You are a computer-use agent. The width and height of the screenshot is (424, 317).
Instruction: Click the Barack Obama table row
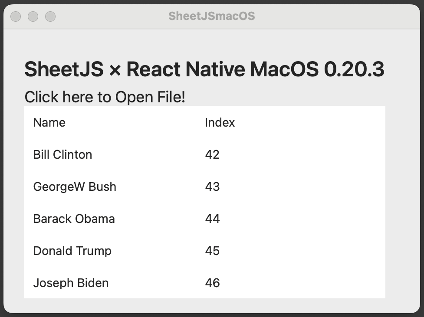[73, 219]
